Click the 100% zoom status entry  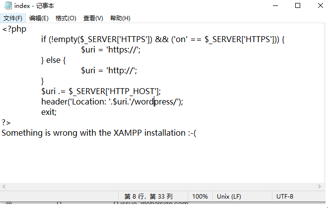pyautogui.click(x=200, y=197)
